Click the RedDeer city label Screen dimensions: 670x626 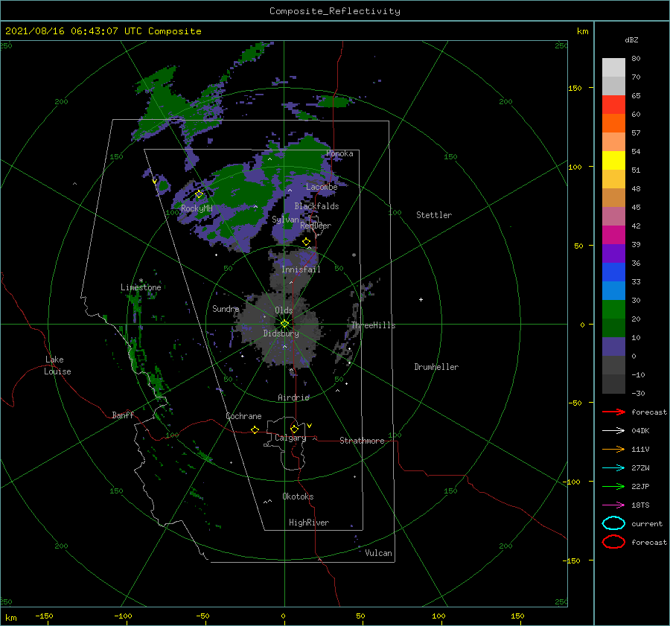tap(316, 226)
